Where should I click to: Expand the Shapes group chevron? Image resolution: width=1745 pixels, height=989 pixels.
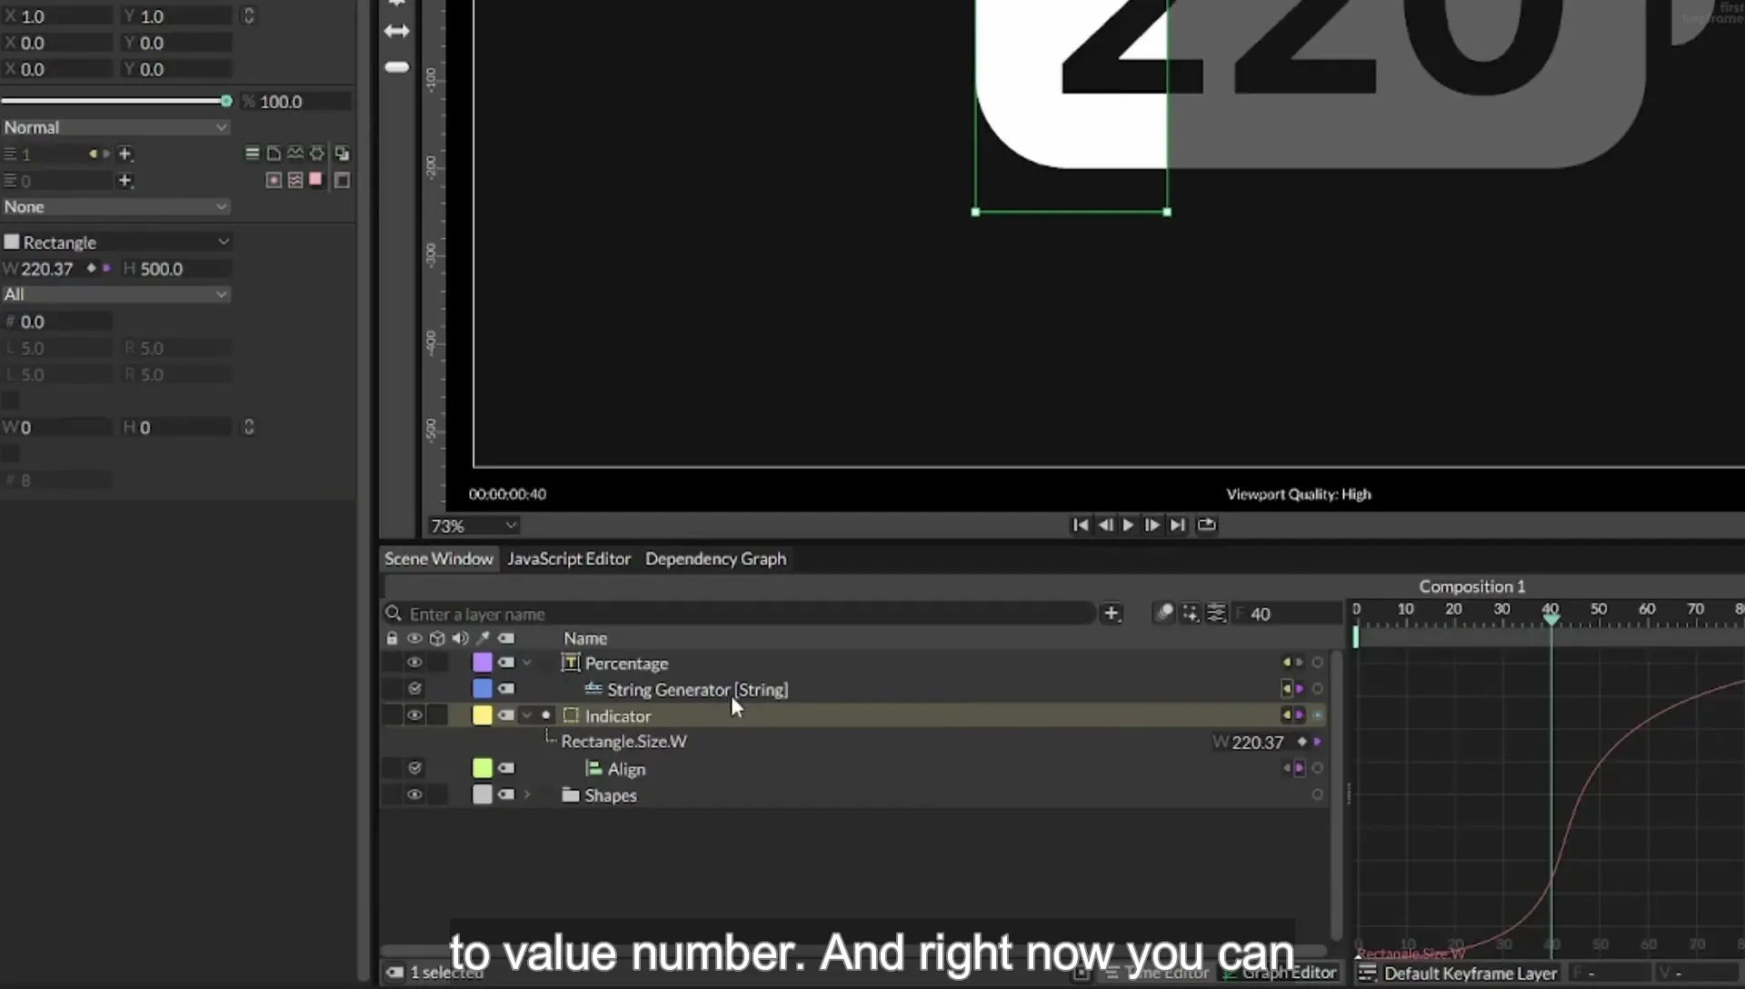(527, 794)
